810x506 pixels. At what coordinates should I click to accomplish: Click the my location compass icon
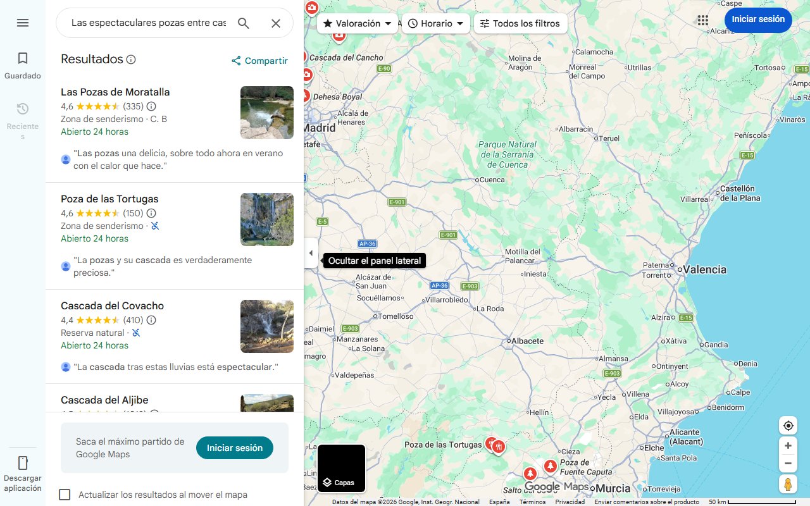[x=788, y=425]
